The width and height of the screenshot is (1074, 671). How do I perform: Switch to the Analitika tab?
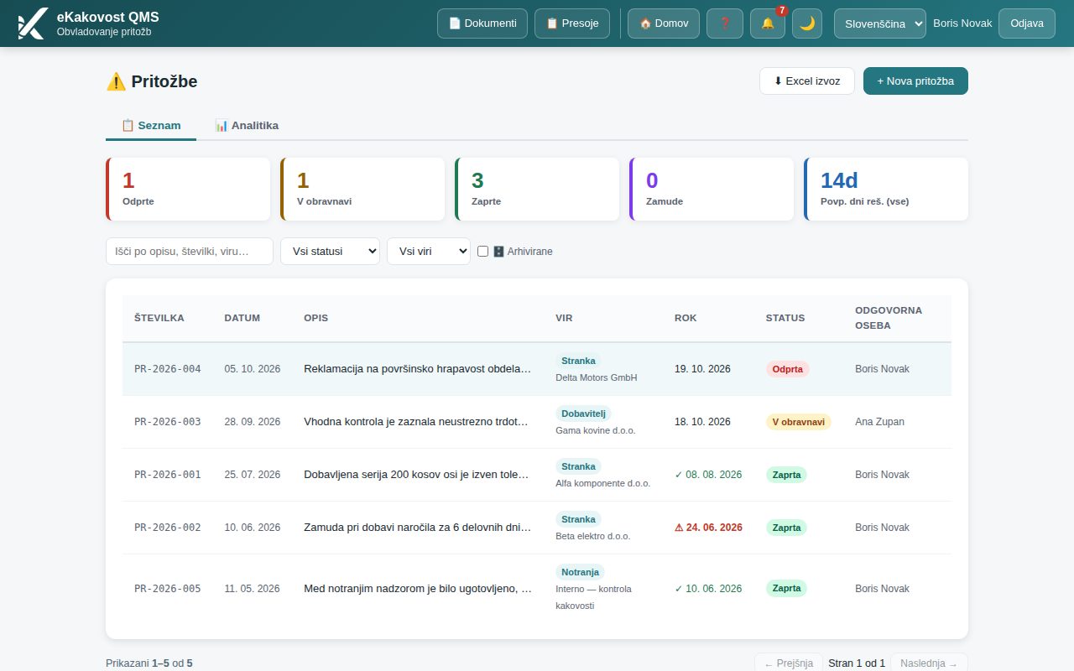(x=247, y=125)
